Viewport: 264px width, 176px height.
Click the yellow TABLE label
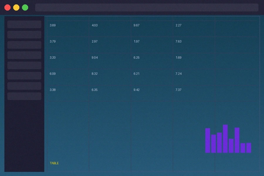54,163
